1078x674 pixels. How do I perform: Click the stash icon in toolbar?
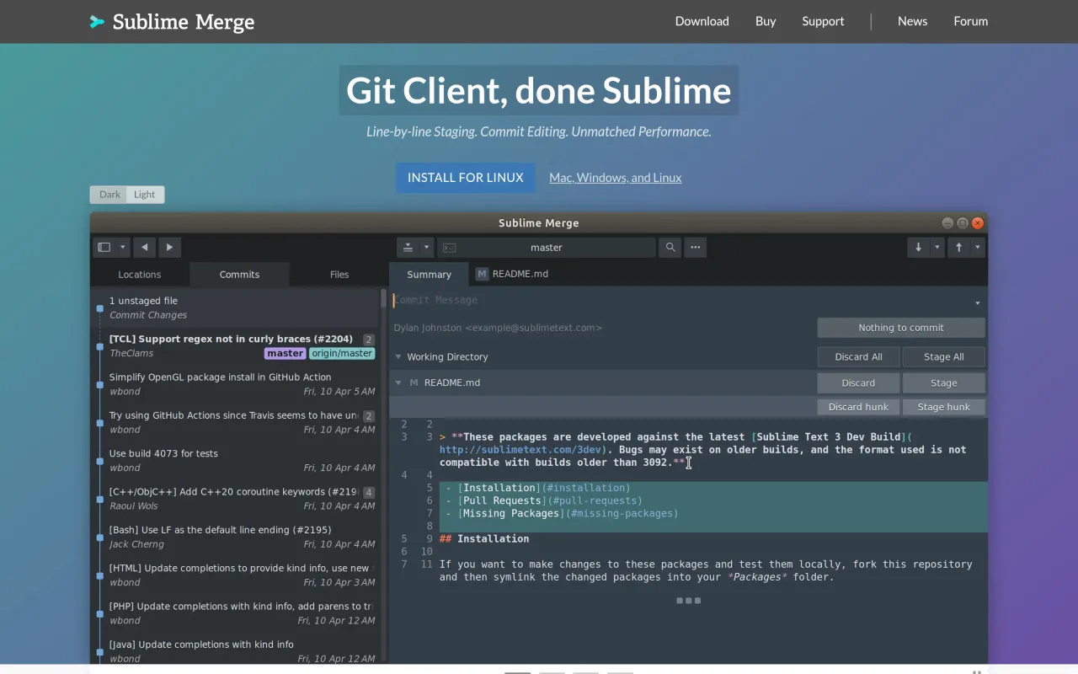click(x=408, y=248)
